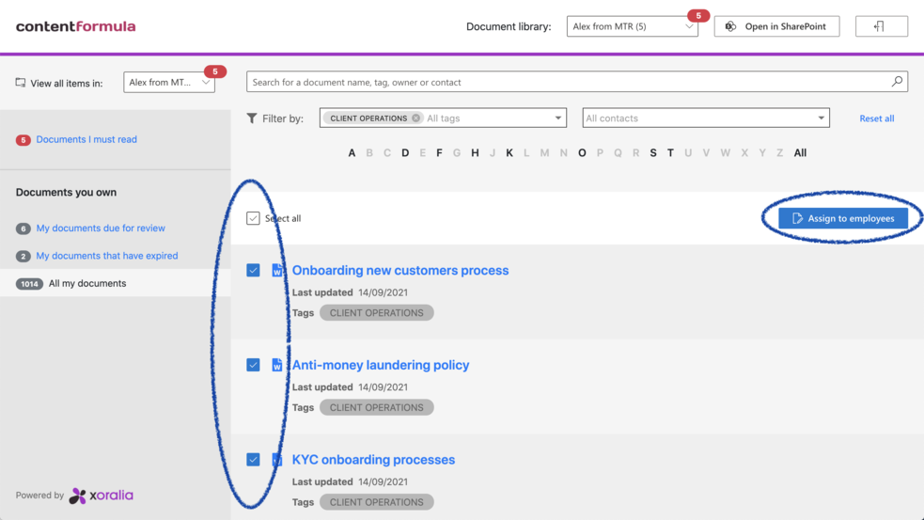Toggle the Select all checkbox

(253, 218)
